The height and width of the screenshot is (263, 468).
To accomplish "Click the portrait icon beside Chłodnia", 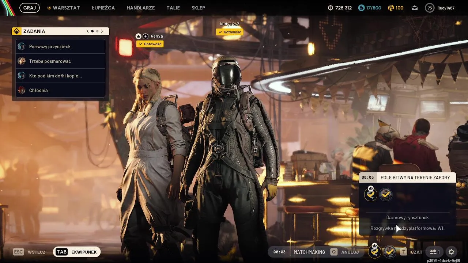I will [22, 90].
